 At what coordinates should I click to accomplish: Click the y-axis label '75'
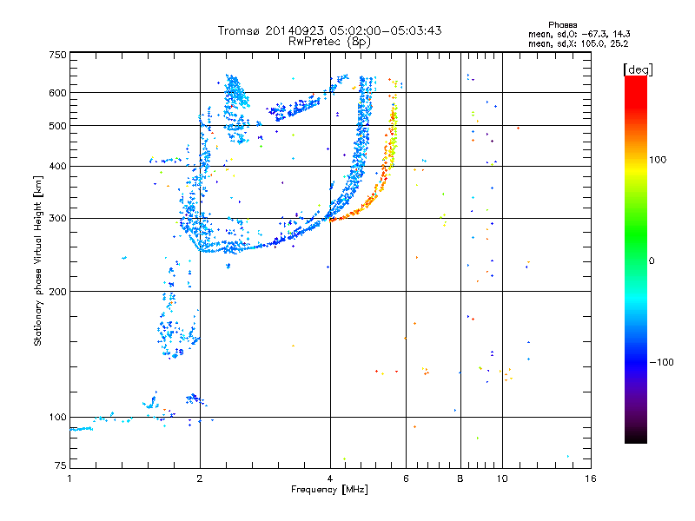coord(61,465)
